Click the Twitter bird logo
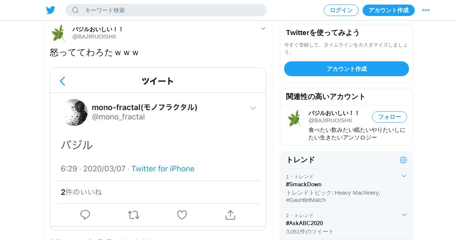Image resolution: width=457 pixels, height=240 pixels. click(x=51, y=10)
